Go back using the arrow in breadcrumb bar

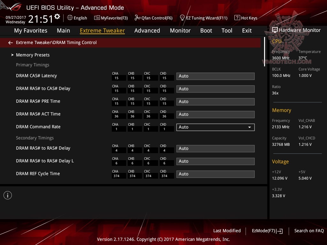[10, 42]
